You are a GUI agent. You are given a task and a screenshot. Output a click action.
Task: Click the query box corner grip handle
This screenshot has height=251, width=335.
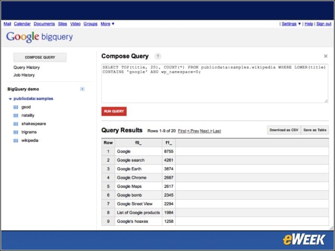[x=326, y=101]
